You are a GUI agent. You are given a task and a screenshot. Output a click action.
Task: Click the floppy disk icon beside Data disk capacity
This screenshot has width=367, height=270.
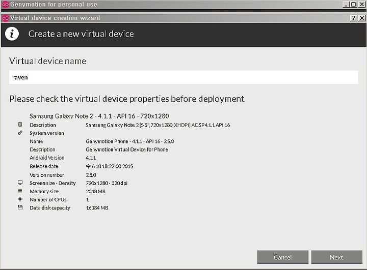20,207
